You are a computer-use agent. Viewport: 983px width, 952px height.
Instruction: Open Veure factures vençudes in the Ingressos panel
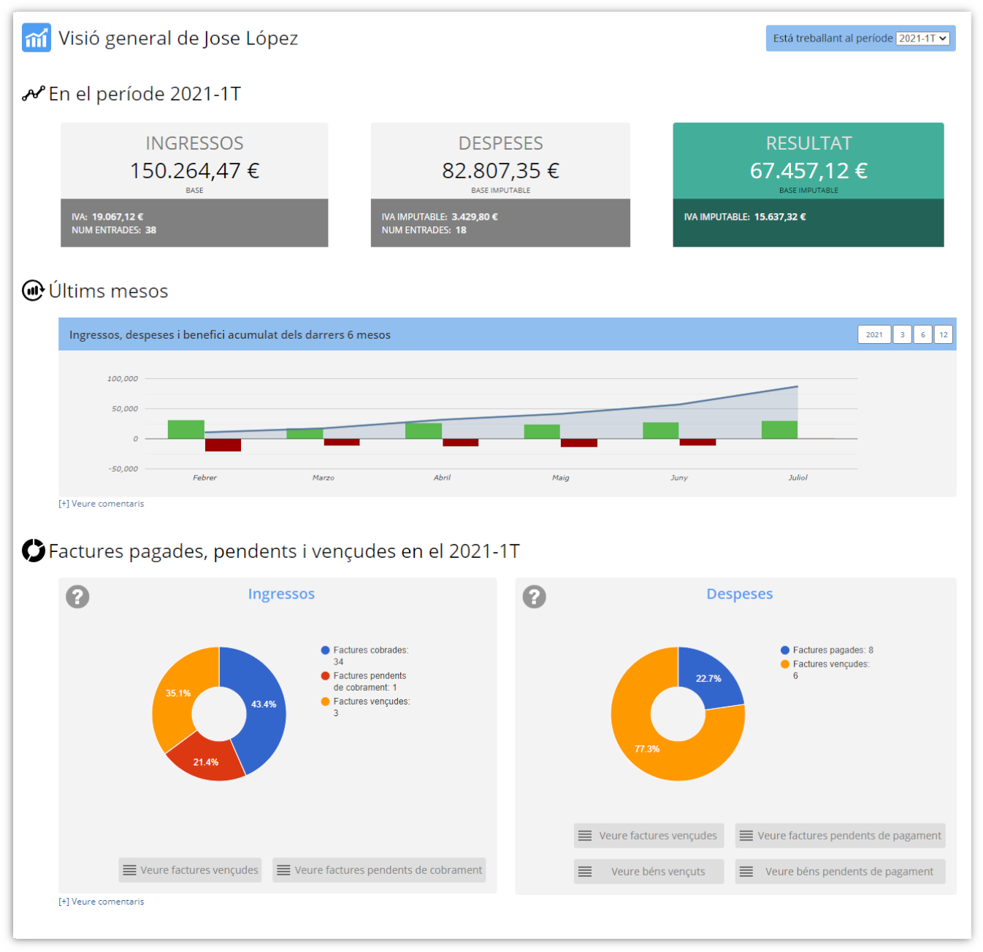(191, 870)
